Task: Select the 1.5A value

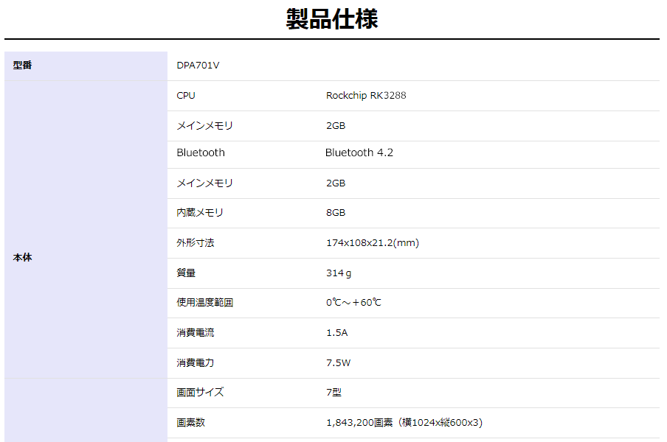Action: coord(337,333)
